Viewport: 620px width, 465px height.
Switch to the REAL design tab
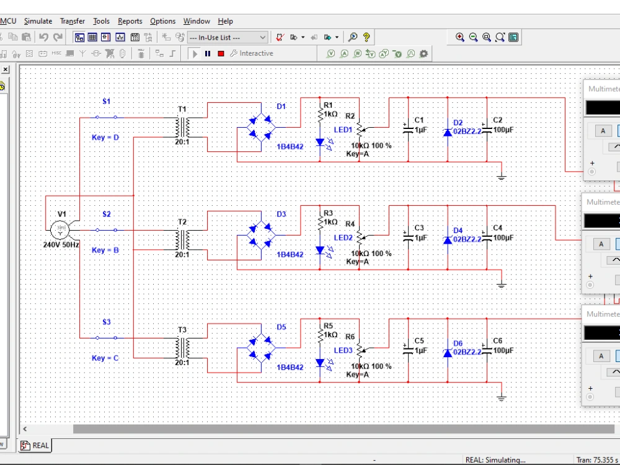35,445
